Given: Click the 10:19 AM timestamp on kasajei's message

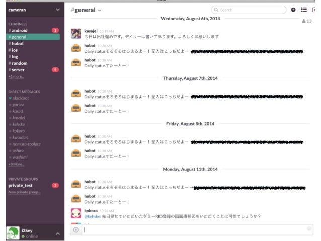Looking at the screenshot, I should 107,31.
